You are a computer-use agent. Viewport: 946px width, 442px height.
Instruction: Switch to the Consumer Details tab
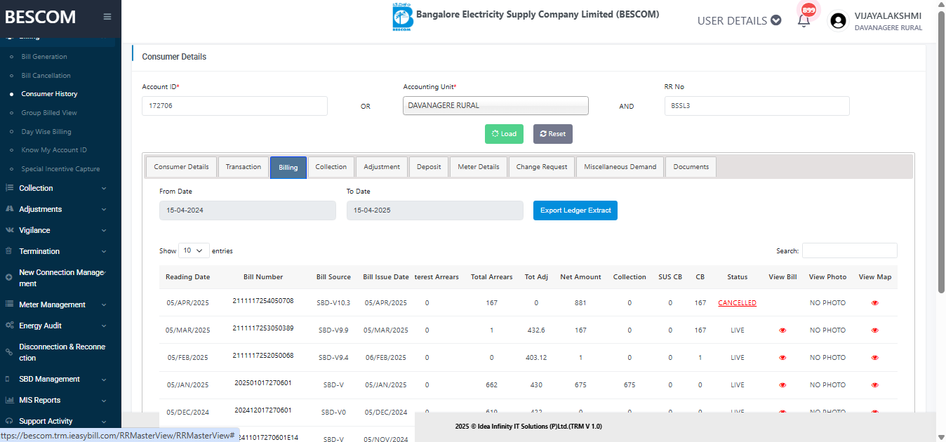(181, 167)
